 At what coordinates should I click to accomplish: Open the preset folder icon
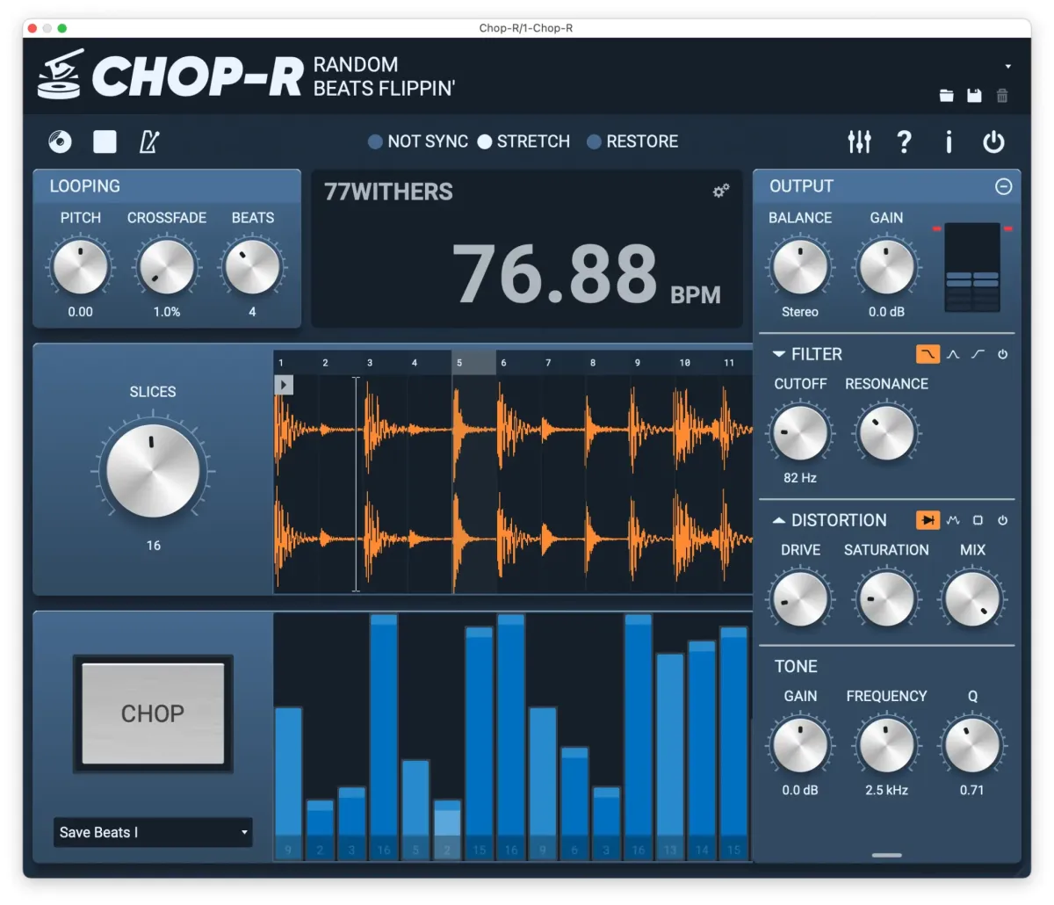pyautogui.click(x=946, y=95)
